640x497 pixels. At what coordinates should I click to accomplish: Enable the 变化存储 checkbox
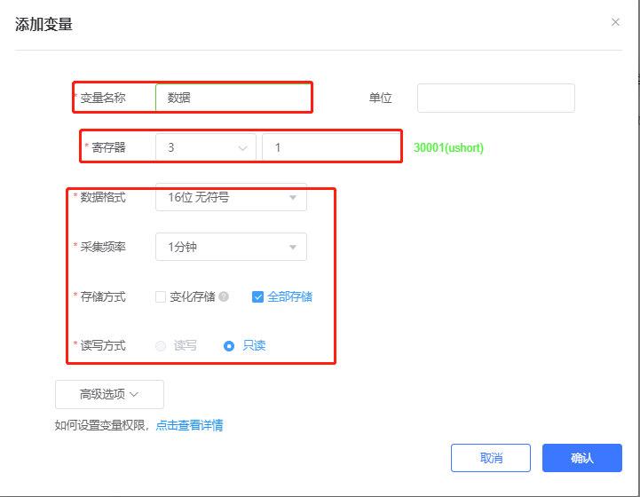coord(161,297)
